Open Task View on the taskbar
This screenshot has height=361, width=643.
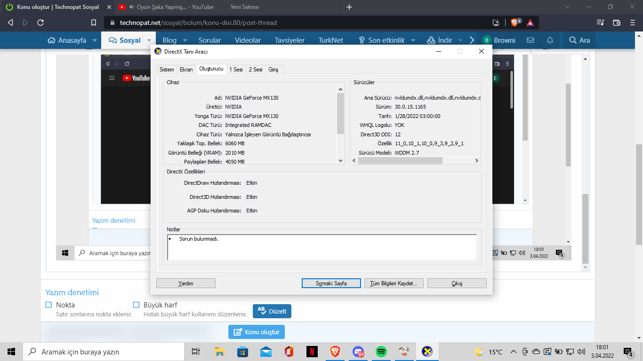tap(196, 352)
